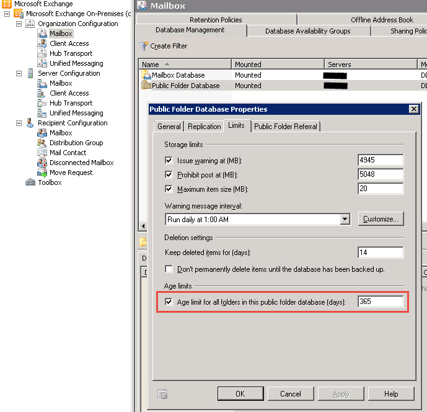Click the Issue warning at value field 4945

coord(381,160)
